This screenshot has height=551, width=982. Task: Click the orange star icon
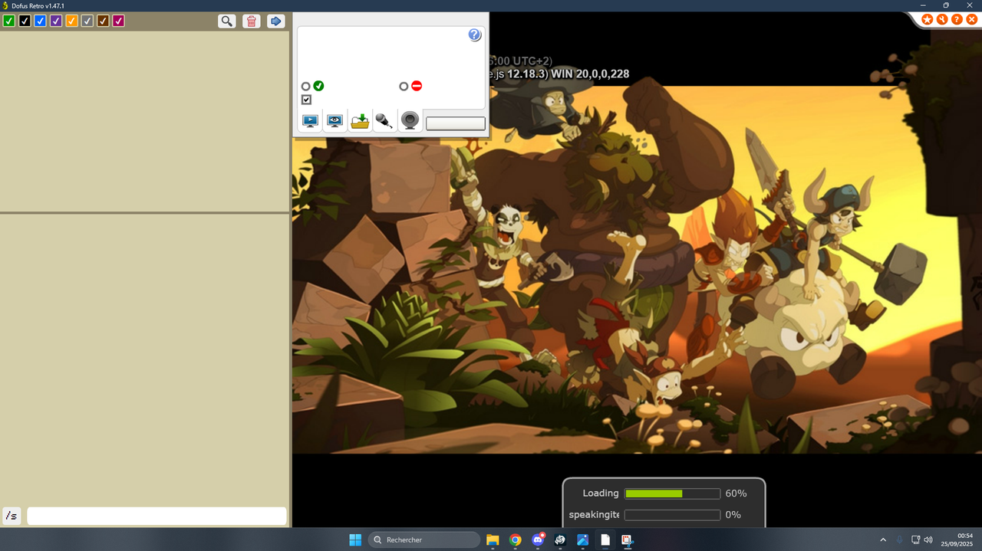click(x=928, y=19)
